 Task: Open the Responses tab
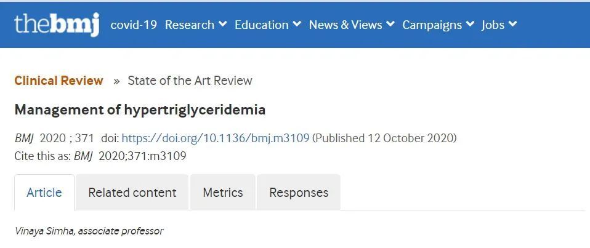(x=299, y=193)
